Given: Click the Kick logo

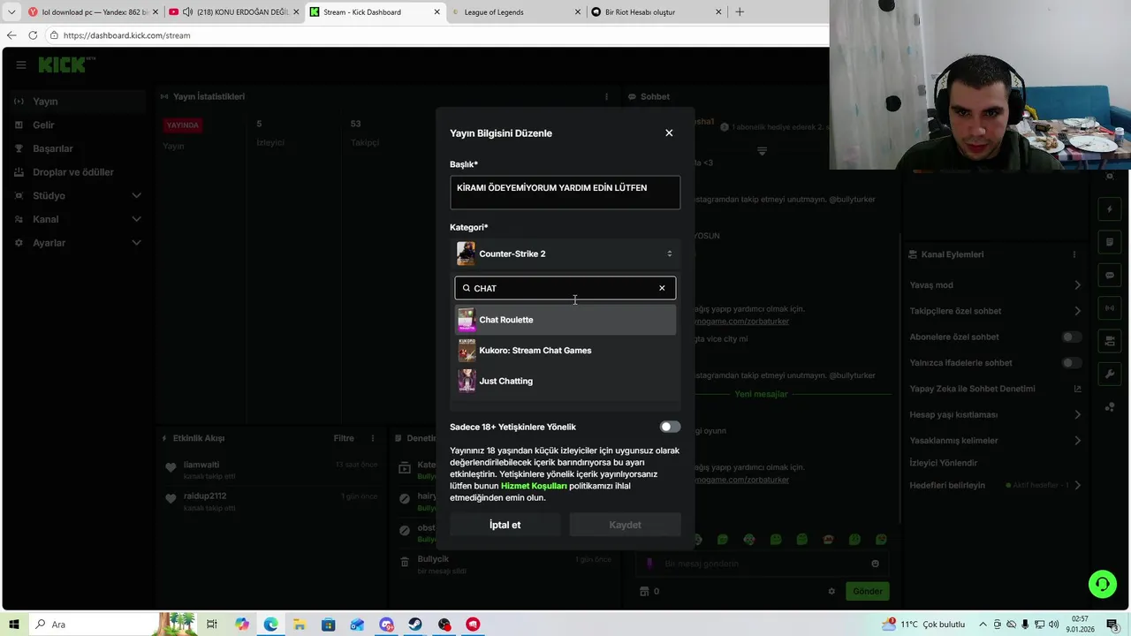Looking at the screenshot, I should click(65, 65).
